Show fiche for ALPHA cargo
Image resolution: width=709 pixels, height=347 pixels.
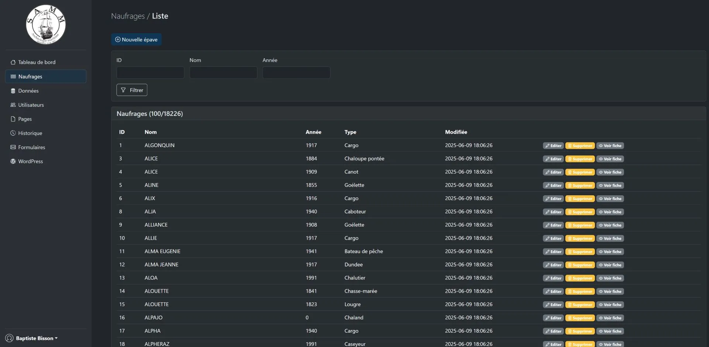click(x=610, y=331)
